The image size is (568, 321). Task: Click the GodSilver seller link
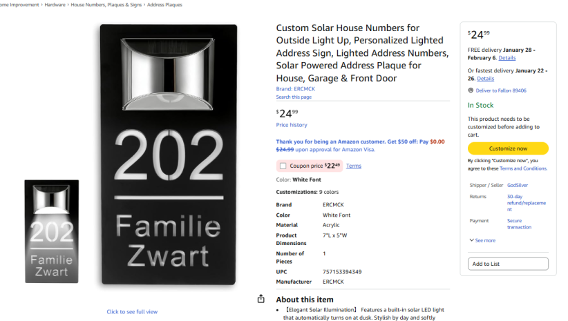(517, 185)
